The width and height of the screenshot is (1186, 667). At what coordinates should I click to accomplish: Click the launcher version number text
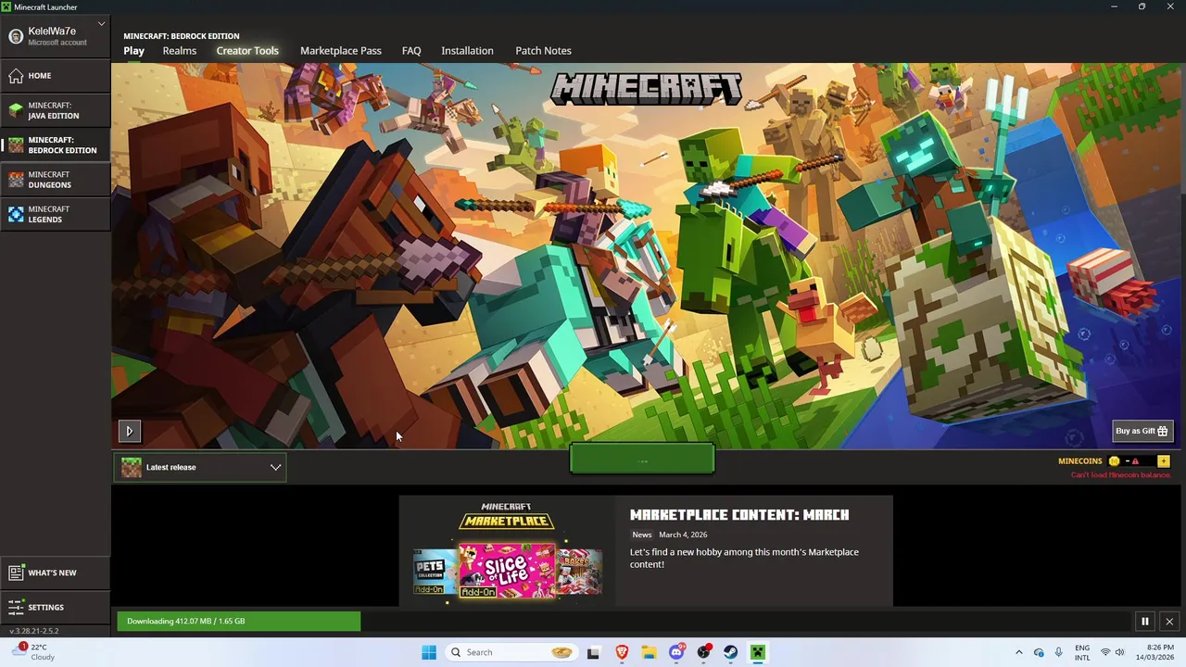(x=34, y=631)
